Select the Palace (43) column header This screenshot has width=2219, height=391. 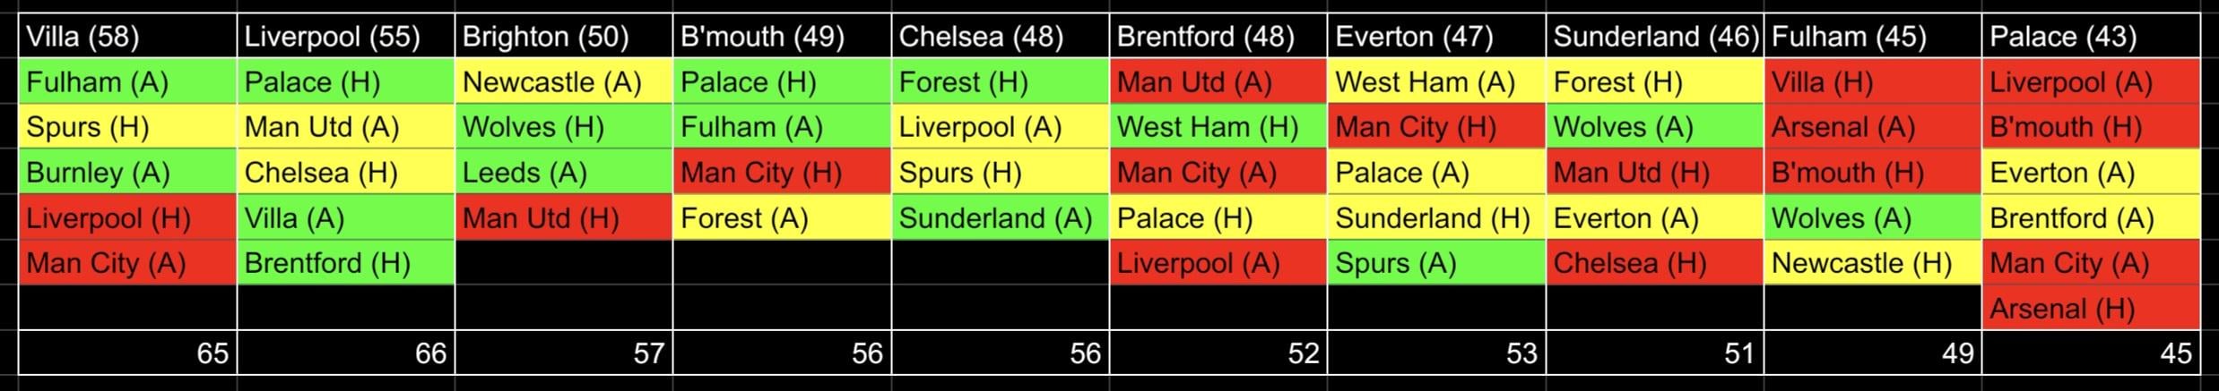(x=2090, y=37)
